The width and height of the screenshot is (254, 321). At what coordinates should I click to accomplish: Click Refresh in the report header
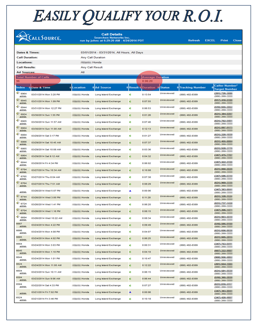coord(194,40)
